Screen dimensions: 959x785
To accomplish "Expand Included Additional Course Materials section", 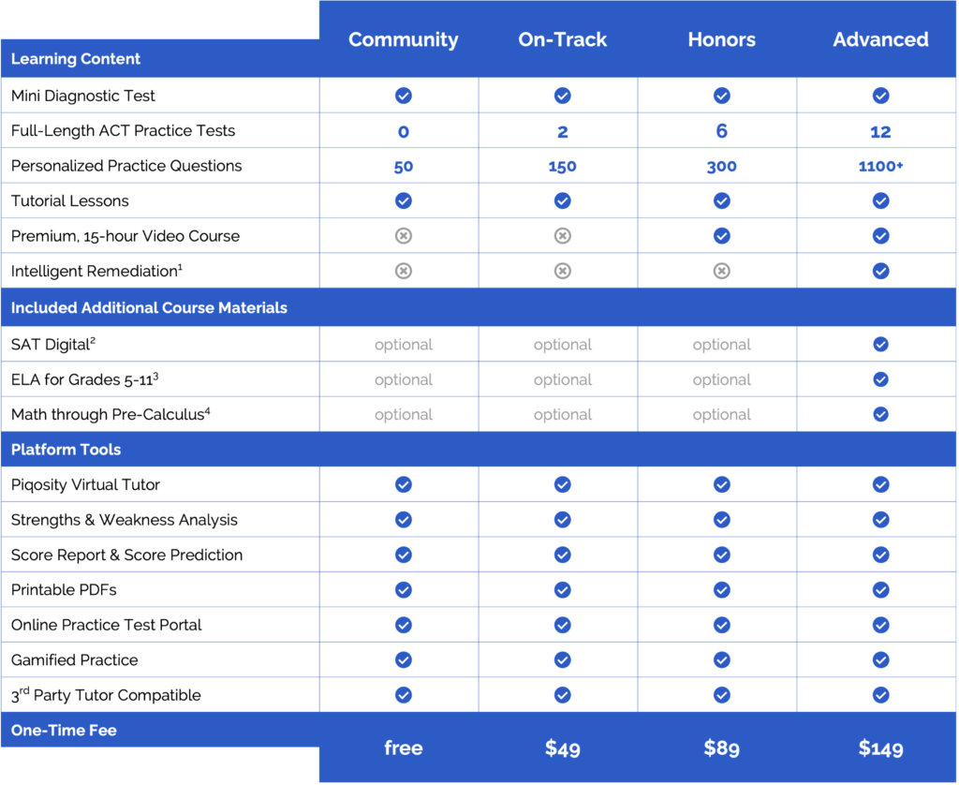I will (x=149, y=307).
